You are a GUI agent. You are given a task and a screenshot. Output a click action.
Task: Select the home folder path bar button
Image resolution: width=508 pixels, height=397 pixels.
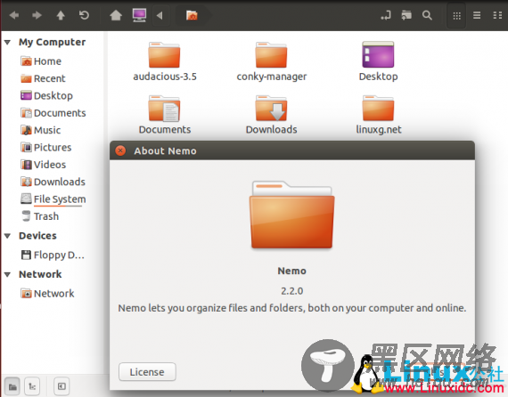pos(192,15)
